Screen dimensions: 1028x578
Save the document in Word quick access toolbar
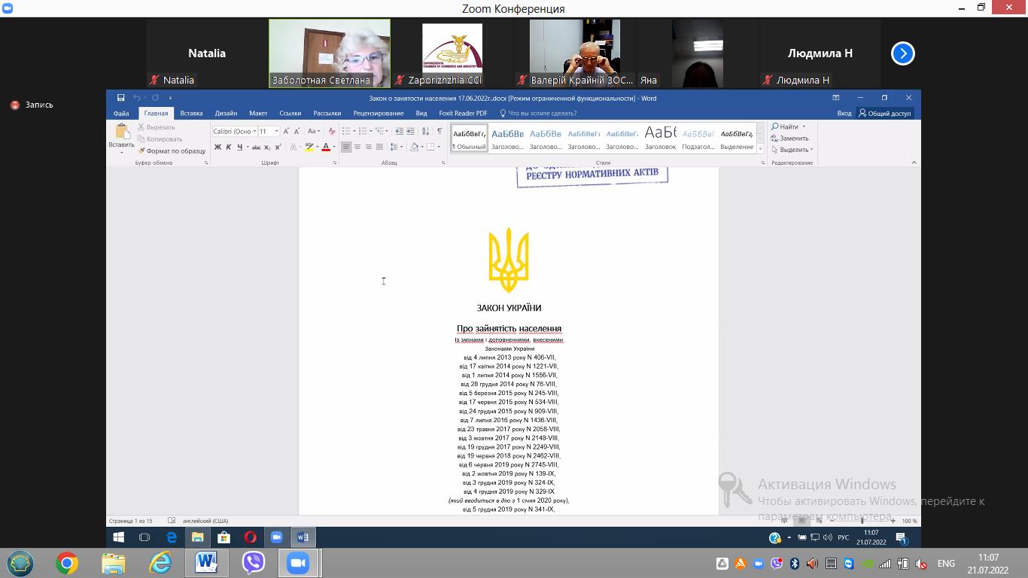tap(120, 98)
